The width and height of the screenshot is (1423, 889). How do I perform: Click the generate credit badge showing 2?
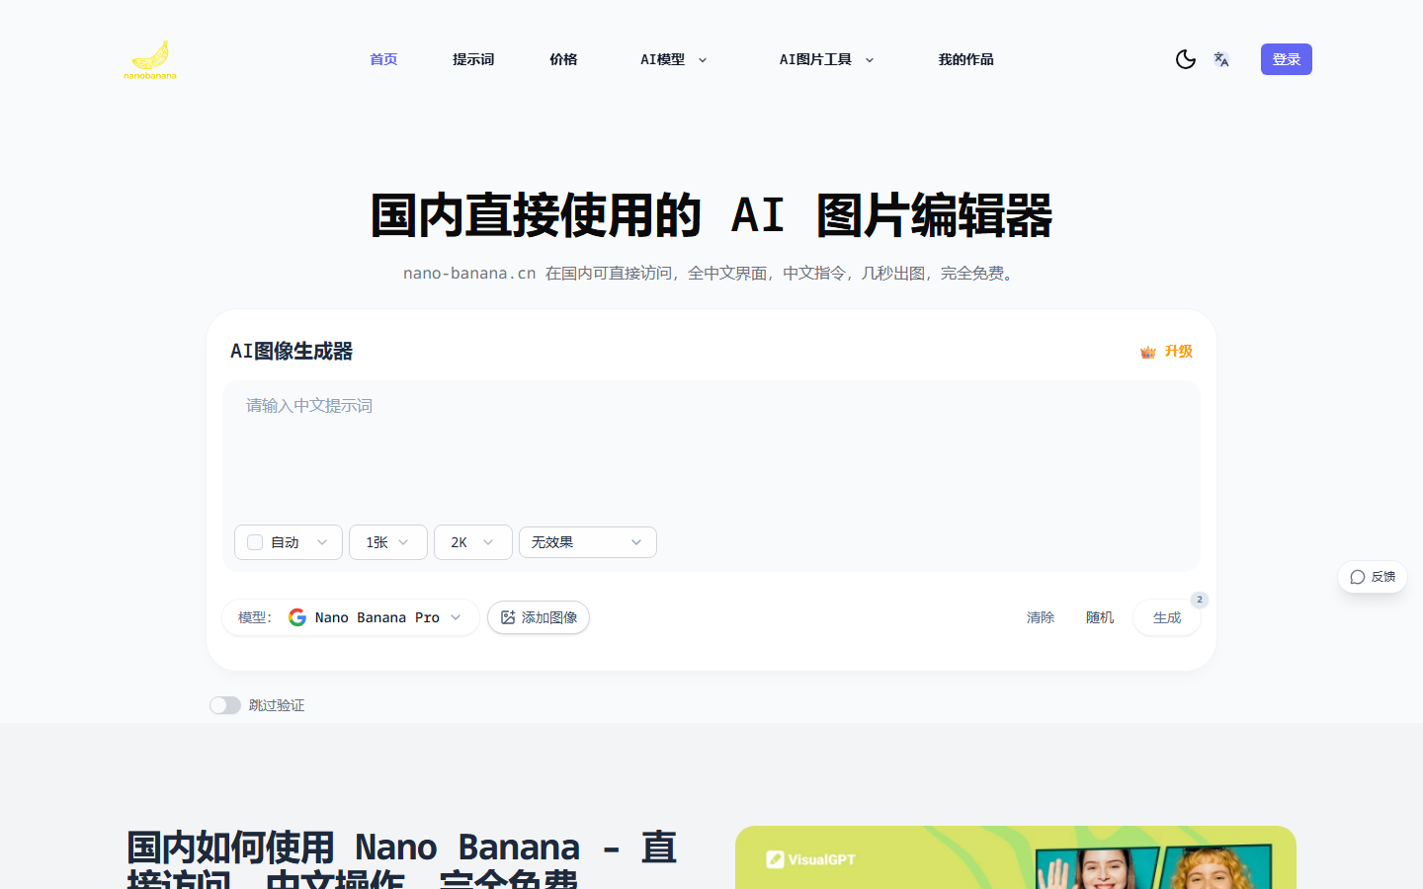coord(1200,600)
